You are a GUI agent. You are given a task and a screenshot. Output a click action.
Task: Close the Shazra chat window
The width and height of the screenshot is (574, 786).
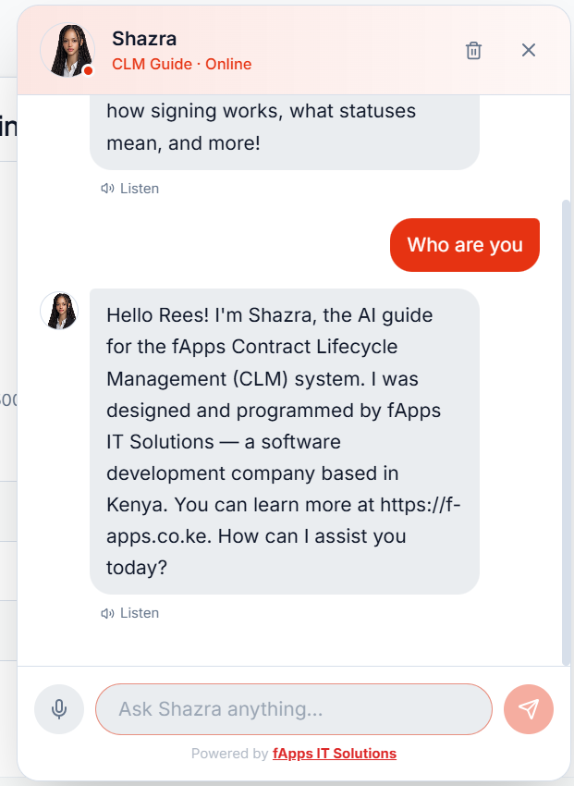(x=529, y=51)
